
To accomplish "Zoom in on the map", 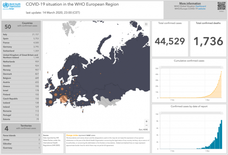I will [146, 121].
